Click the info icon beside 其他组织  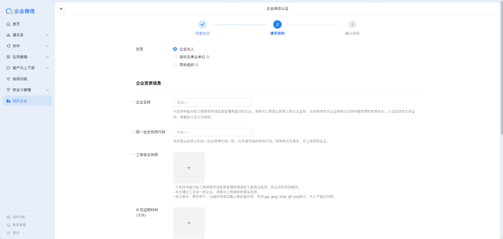point(197,65)
